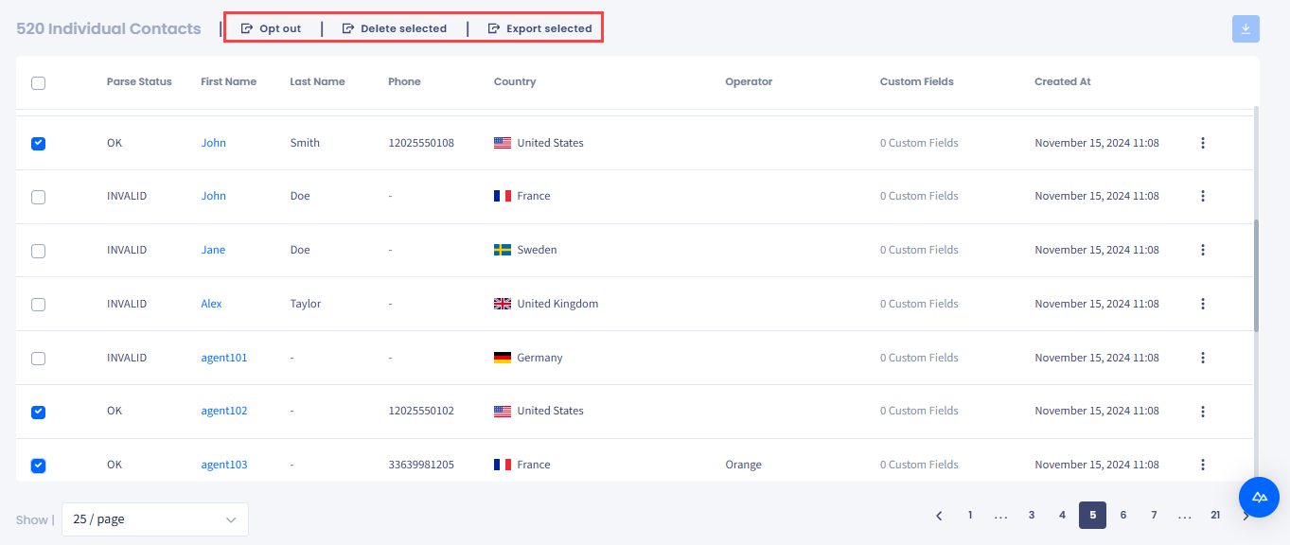Click the table's vertical scrollbar thumb
Viewport: 1290px width, 545px height.
(x=1256, y=275)
